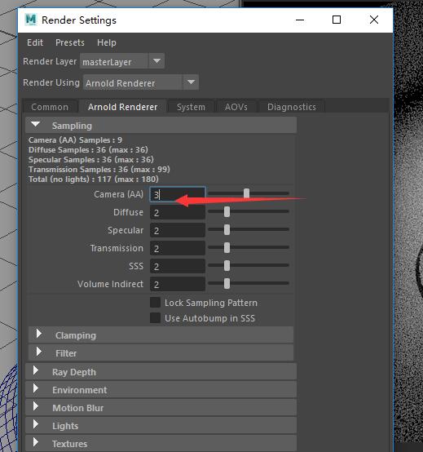Expand the Ray Depth section
The image size is (423, 452).
(x=161, y=371)
